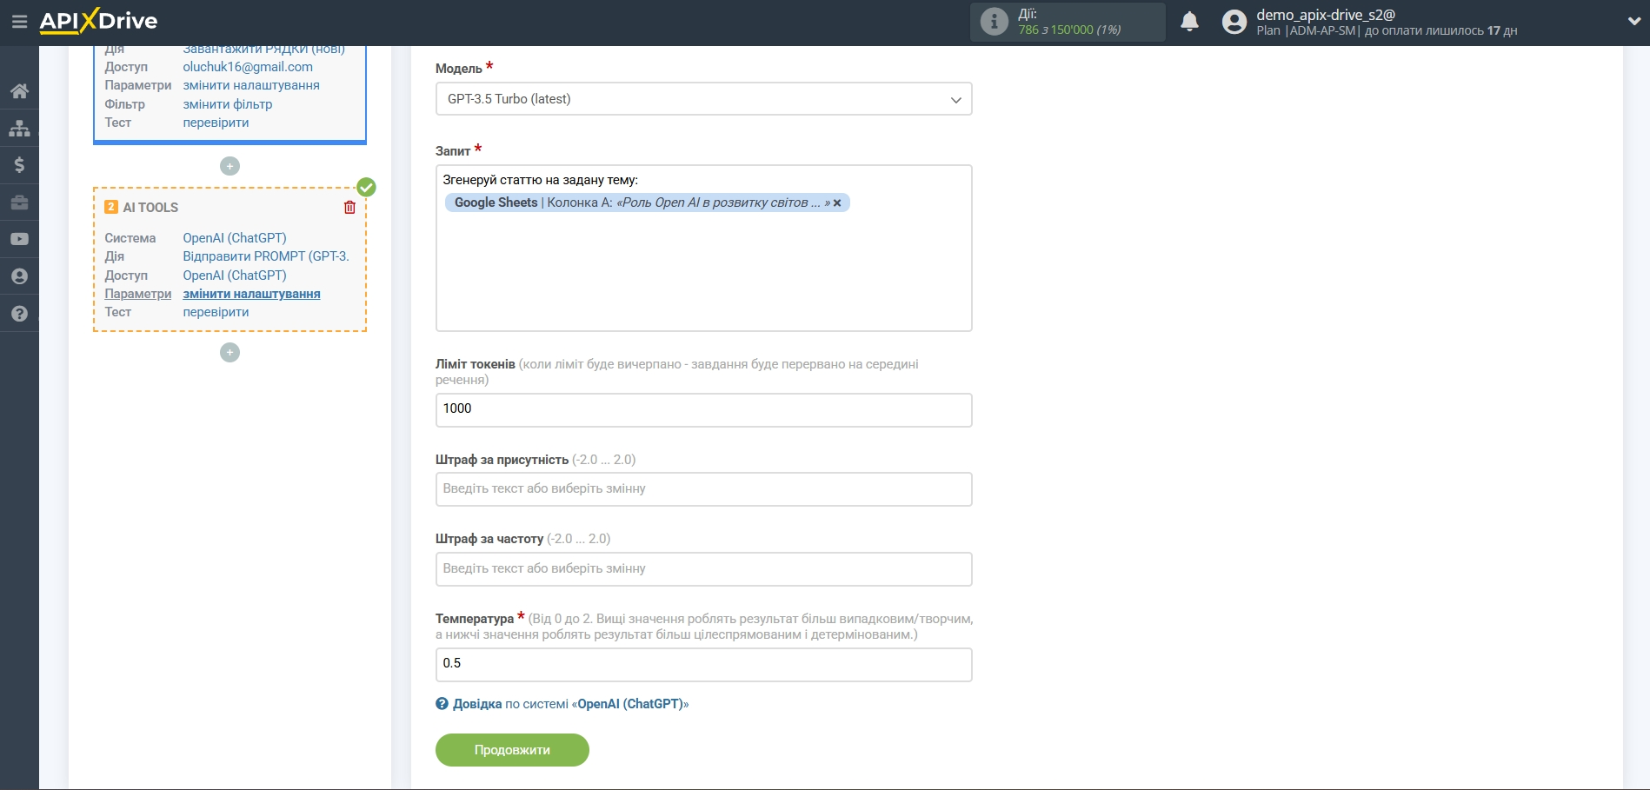Click the info icon near Дії
This screenshot has width=1650, height=790.
(x=994, y=22)
